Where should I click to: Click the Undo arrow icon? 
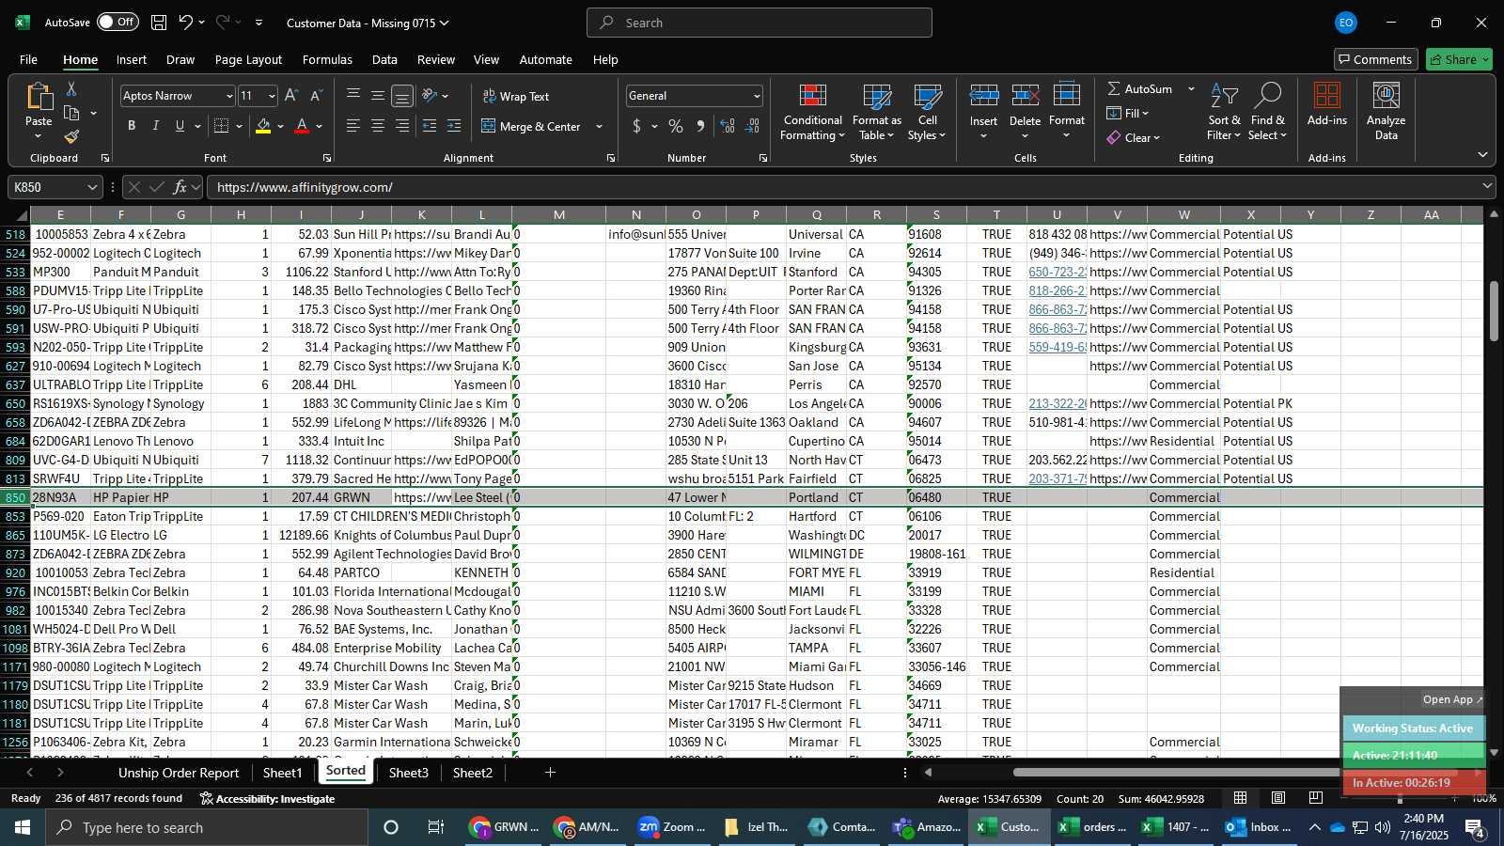186,23
